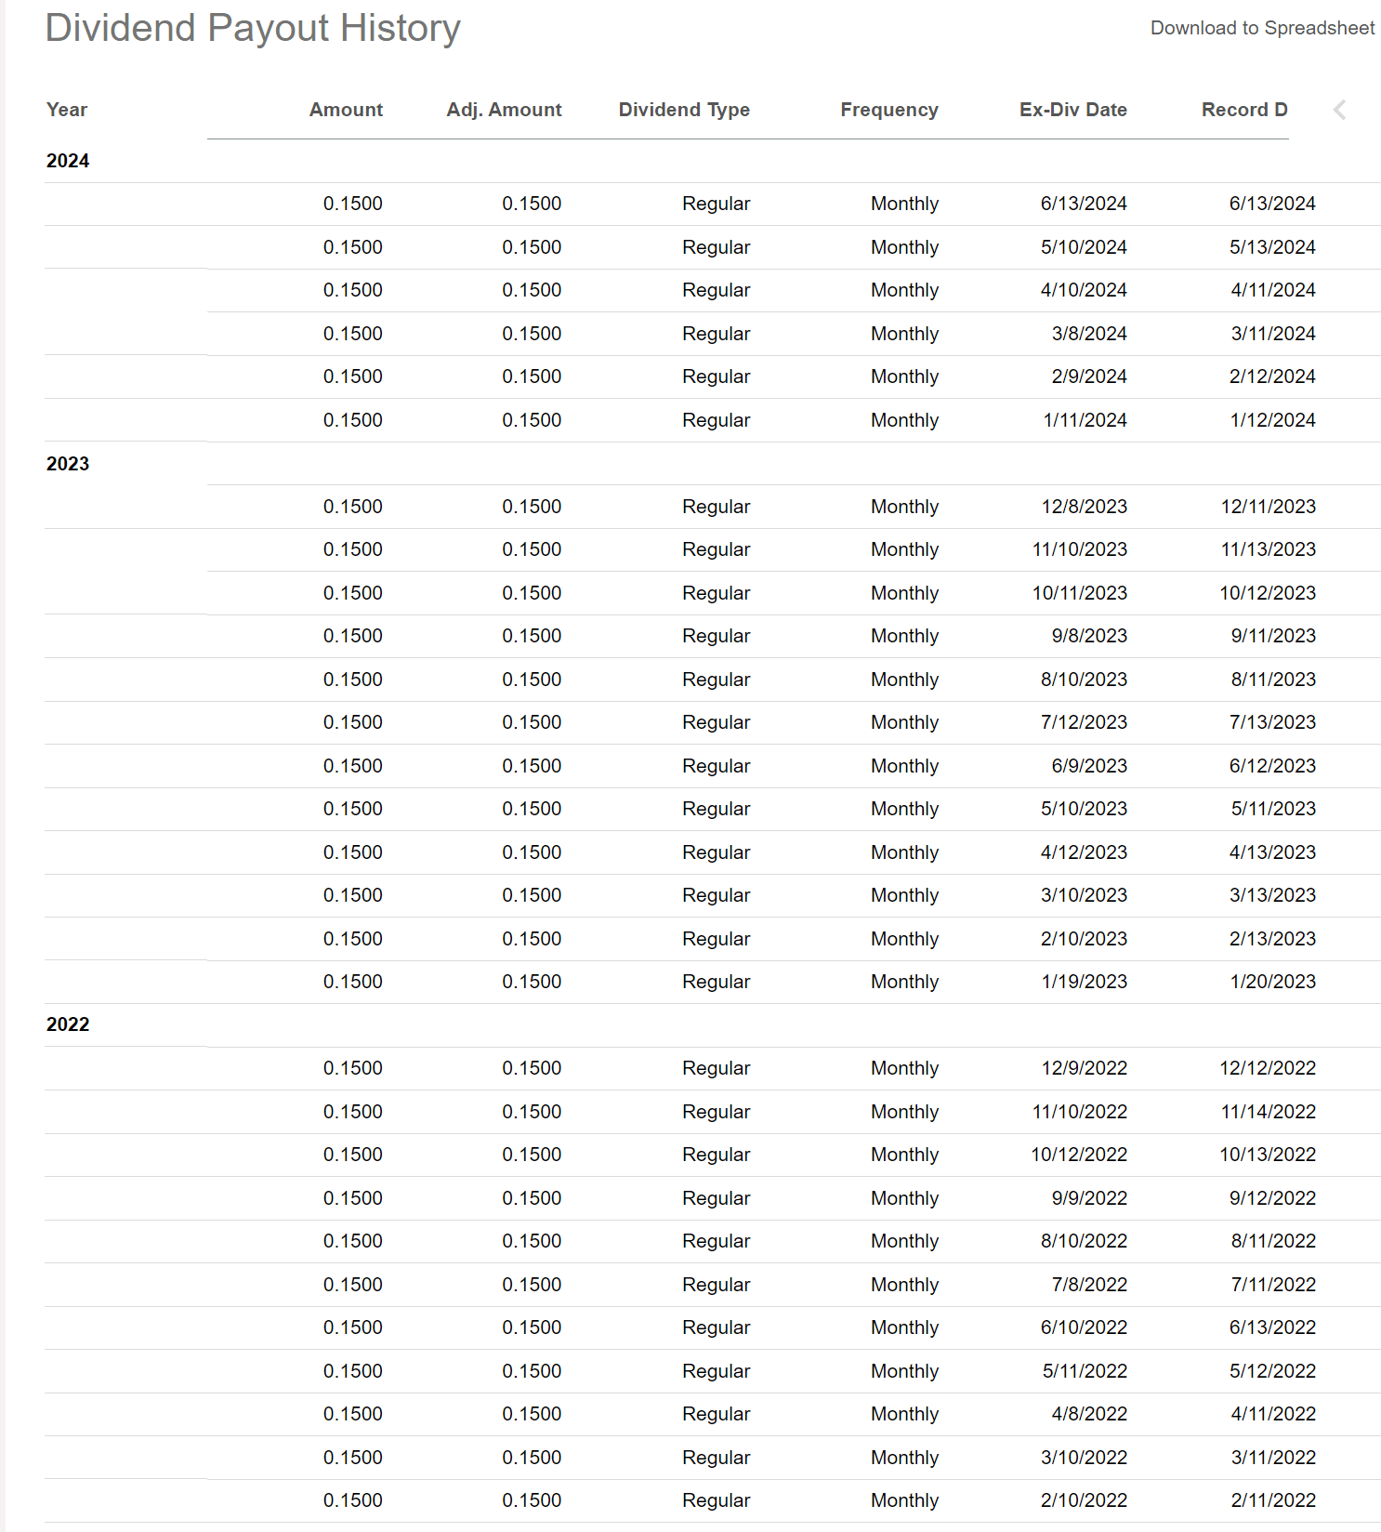1381x1532 pixels.
Task: Click the left chevron to scroll table columns
Action: 1339,110
